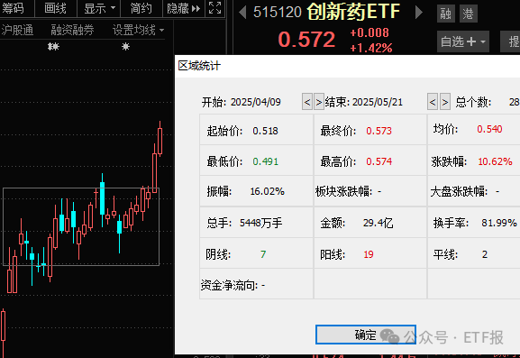The height and width of the screenshot is (358, 520).
Task: Click the 平线 count 2
Action: (x=485, y=254)
